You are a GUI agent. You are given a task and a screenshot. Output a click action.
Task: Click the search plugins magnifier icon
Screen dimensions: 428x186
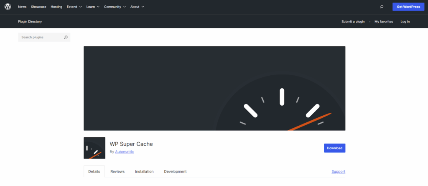66,37
